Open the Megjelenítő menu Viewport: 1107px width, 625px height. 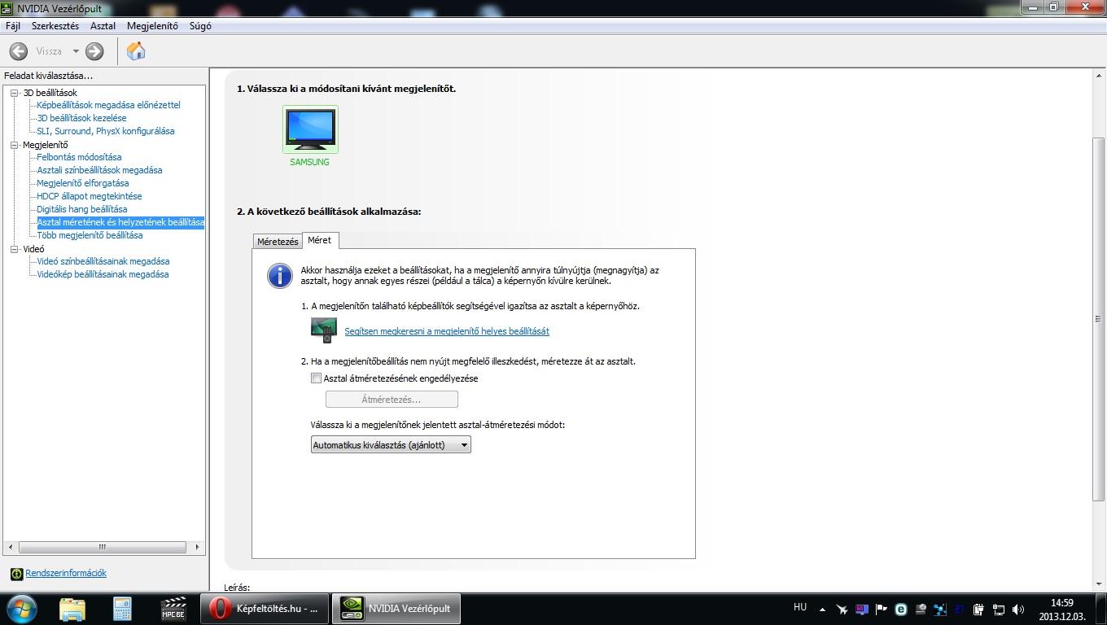[152, 26]
